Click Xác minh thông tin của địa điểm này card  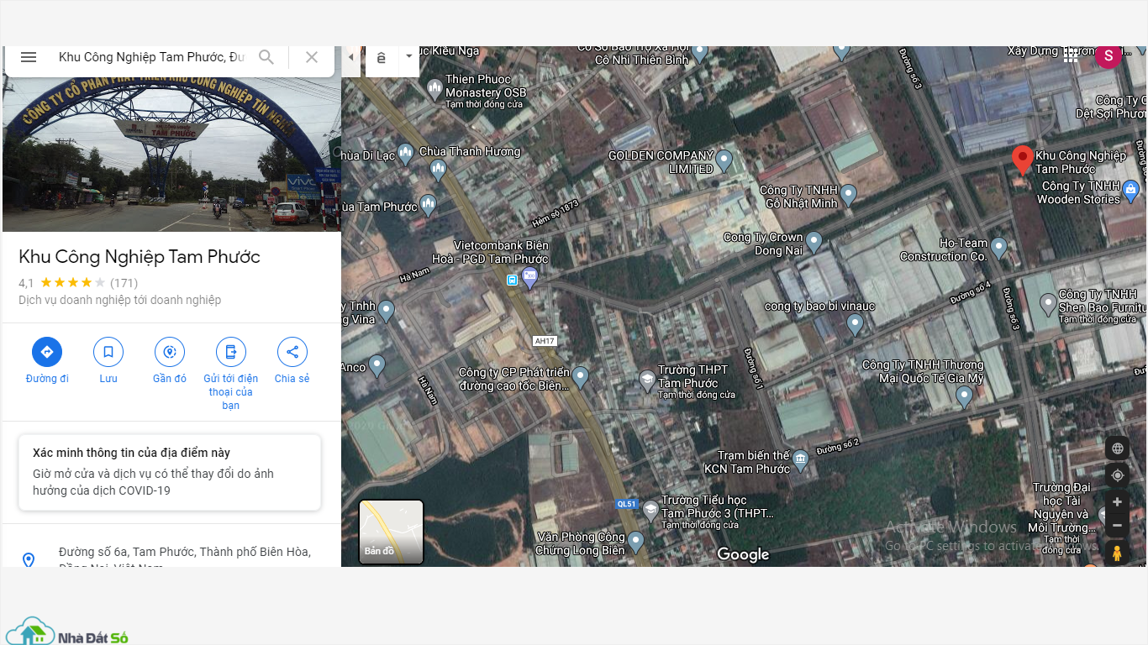click(x=170, y=472)
